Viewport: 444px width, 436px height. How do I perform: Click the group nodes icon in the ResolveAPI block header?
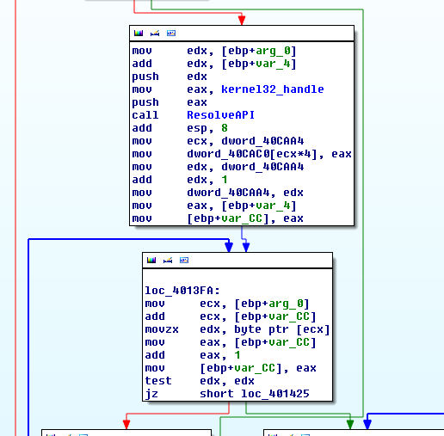pos(171,34)
